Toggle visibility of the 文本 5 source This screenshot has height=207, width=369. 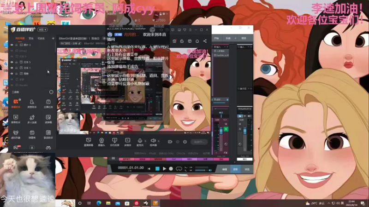[12, 62]
